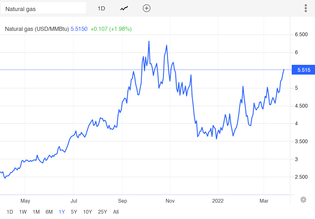The image size is (315, 219).
Task: Click the change value +0.107 (+1.98%)
Action: coord(111,29)
